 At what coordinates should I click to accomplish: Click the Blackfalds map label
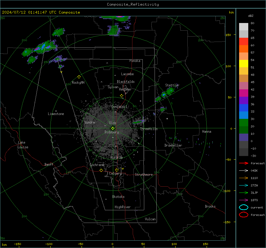pos(126,82)
